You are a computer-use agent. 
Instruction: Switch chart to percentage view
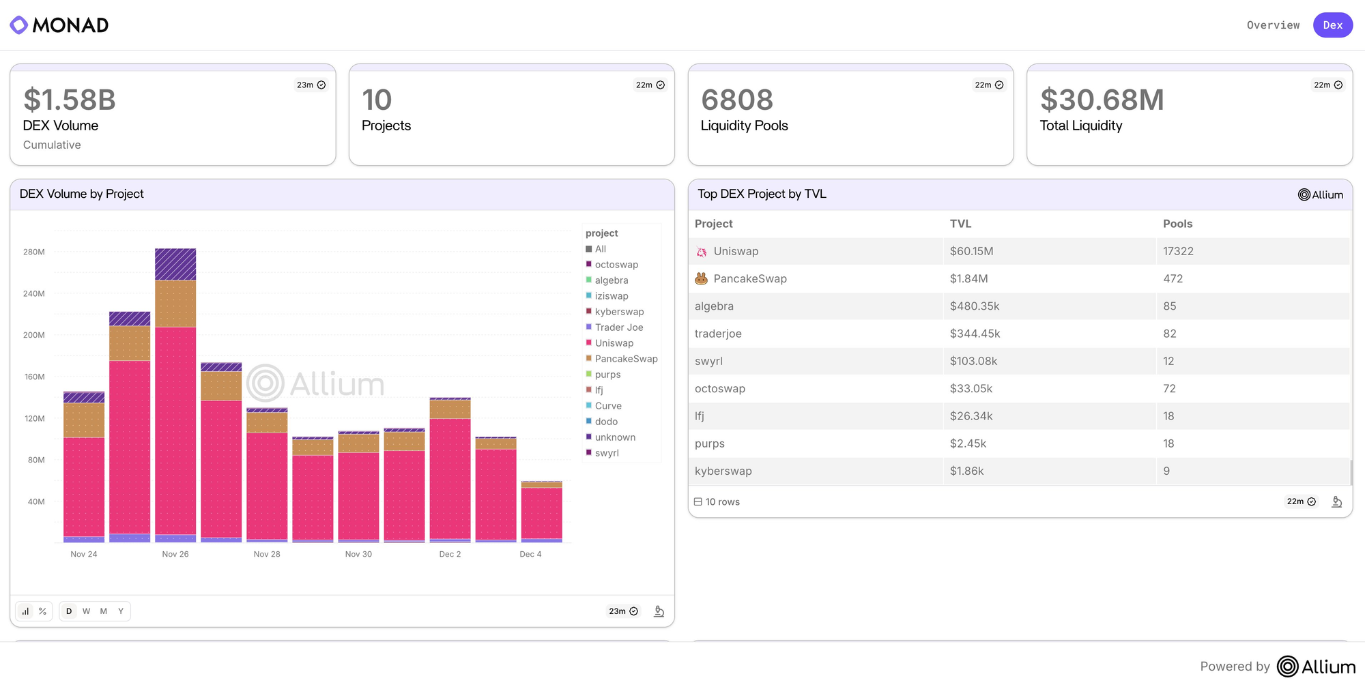point(42,611)
